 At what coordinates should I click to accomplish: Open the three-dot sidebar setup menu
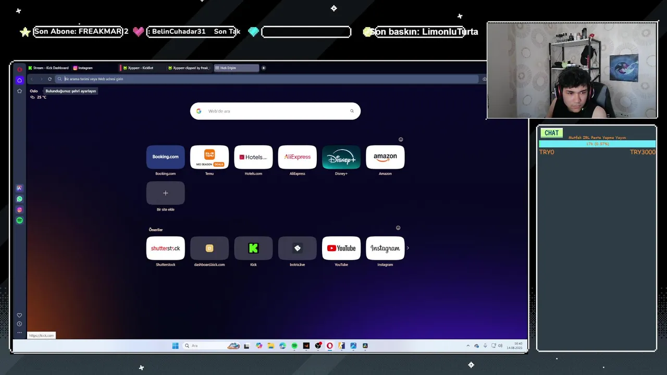click(x=19, y=332)
